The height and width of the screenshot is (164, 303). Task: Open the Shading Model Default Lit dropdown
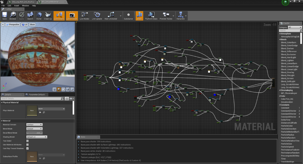(37, 137)
